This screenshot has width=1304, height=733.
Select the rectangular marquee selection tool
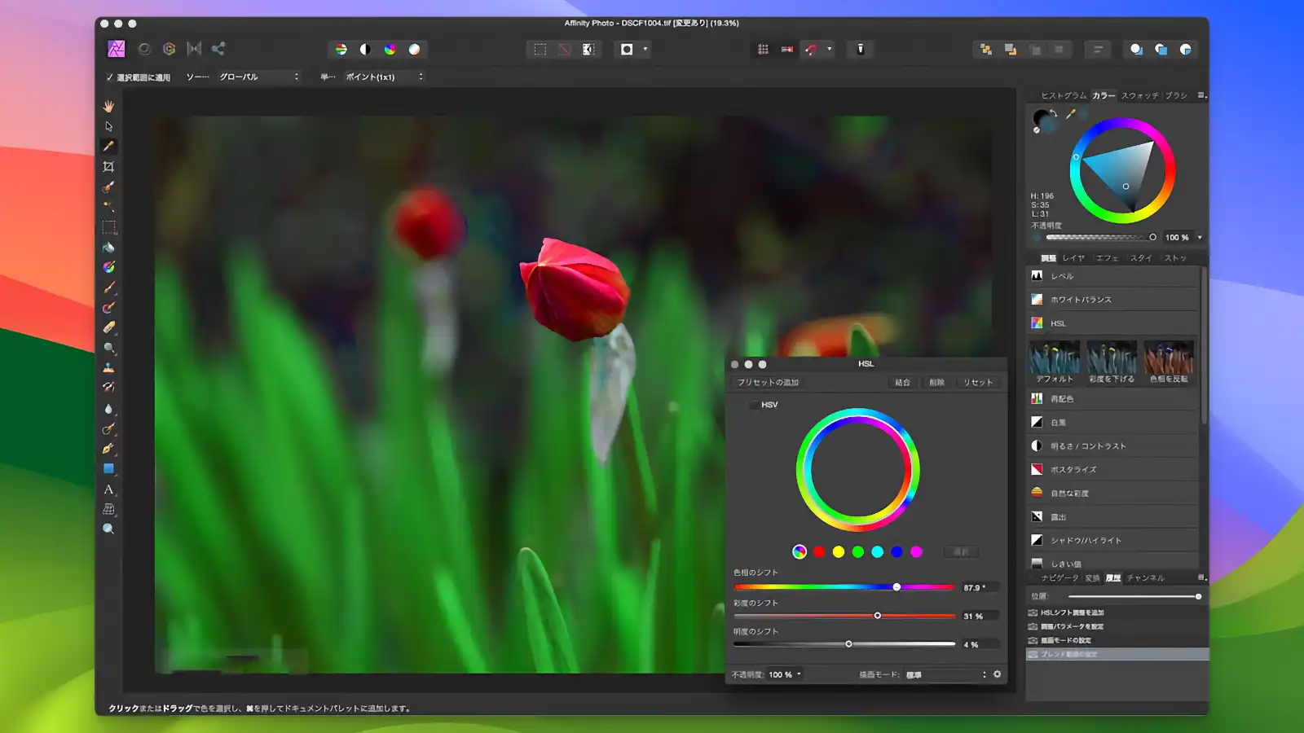(x=108, y=226)
